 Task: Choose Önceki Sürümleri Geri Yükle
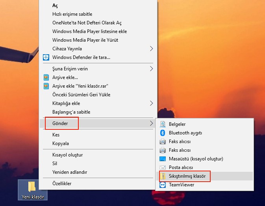(x=98, y=95)
